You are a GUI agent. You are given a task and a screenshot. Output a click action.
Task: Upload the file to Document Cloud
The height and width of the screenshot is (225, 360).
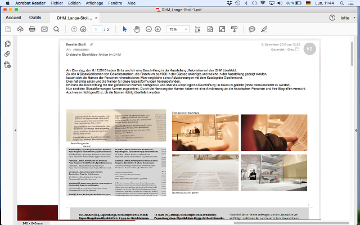click(20, 29)
